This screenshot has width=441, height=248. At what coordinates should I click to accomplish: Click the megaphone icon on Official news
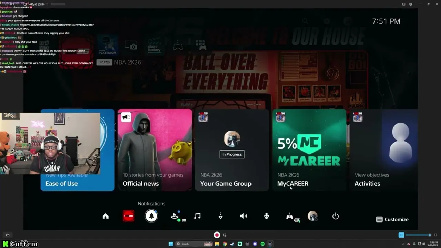[126, 117]
